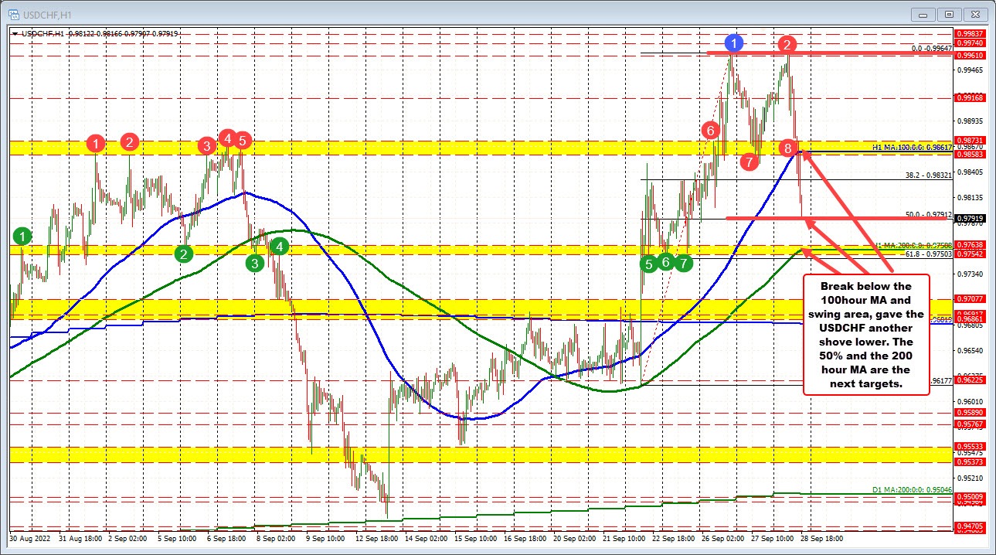Viewport: 996px width, 555px height.
Task: Click the Fibonacci 0.0 - 0.99647 label
Action: (931, 48)
